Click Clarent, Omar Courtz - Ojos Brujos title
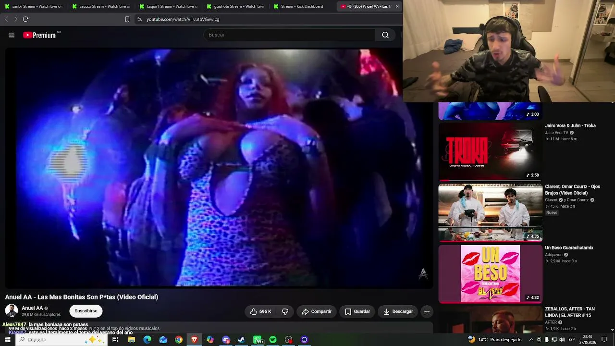 click(x=572, y=190)
